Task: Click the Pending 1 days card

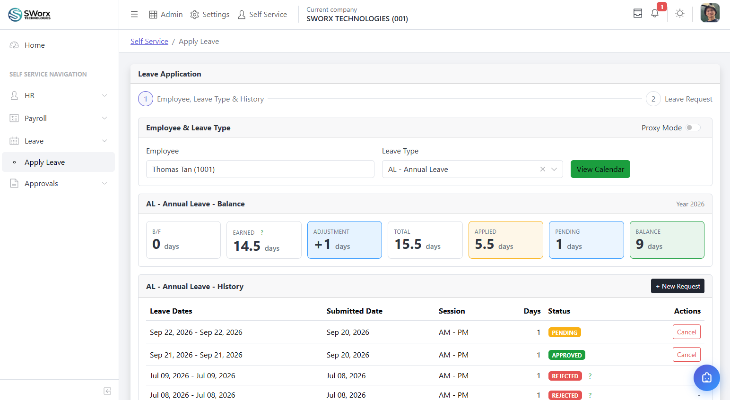Action: point(586,240)
